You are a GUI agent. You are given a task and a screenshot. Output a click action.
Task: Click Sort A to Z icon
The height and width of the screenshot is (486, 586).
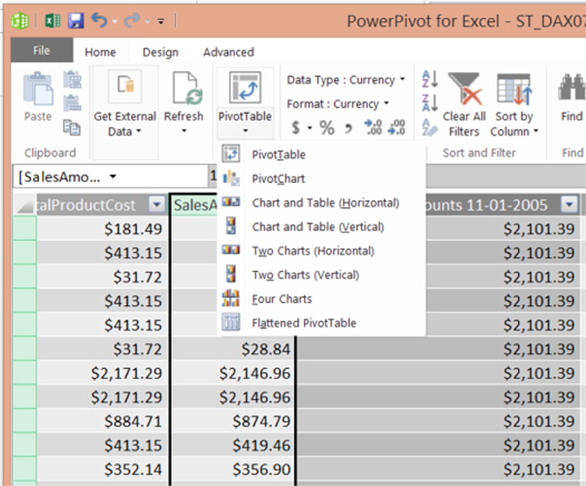[x=430, y=79]
